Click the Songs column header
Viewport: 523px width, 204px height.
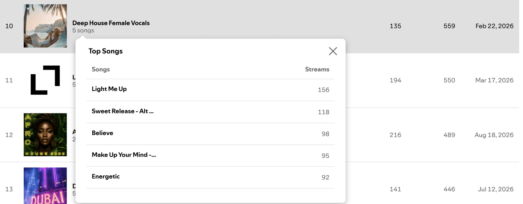[101, 69]
